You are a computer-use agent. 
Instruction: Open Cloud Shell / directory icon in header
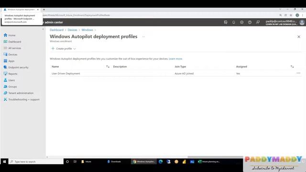point(226,22)
